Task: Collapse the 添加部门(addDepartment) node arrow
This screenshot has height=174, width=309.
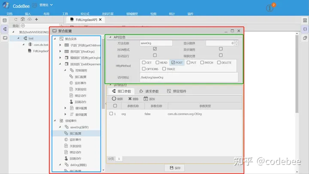Action: click(x=60, y=64)
